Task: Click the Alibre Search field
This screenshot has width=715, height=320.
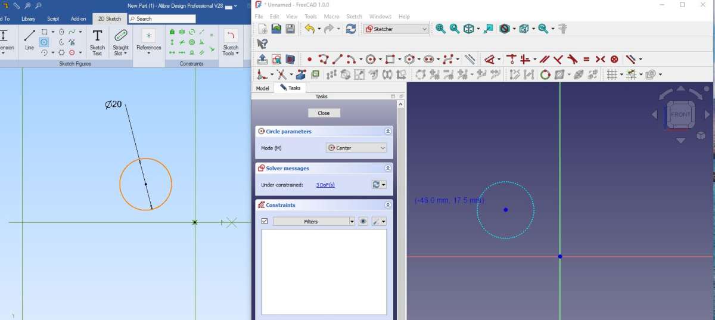Action: (161, 18)
